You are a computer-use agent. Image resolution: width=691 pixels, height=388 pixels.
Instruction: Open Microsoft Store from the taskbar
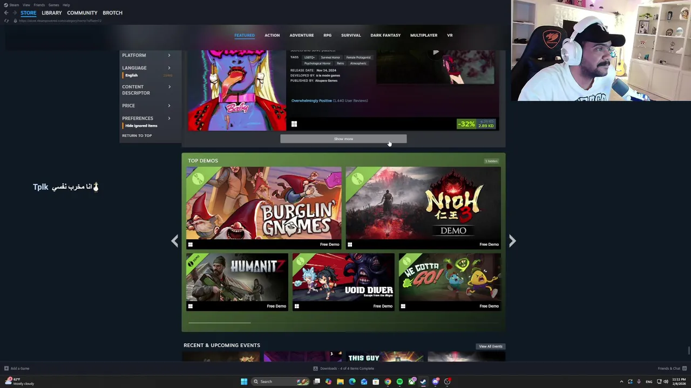376,382
